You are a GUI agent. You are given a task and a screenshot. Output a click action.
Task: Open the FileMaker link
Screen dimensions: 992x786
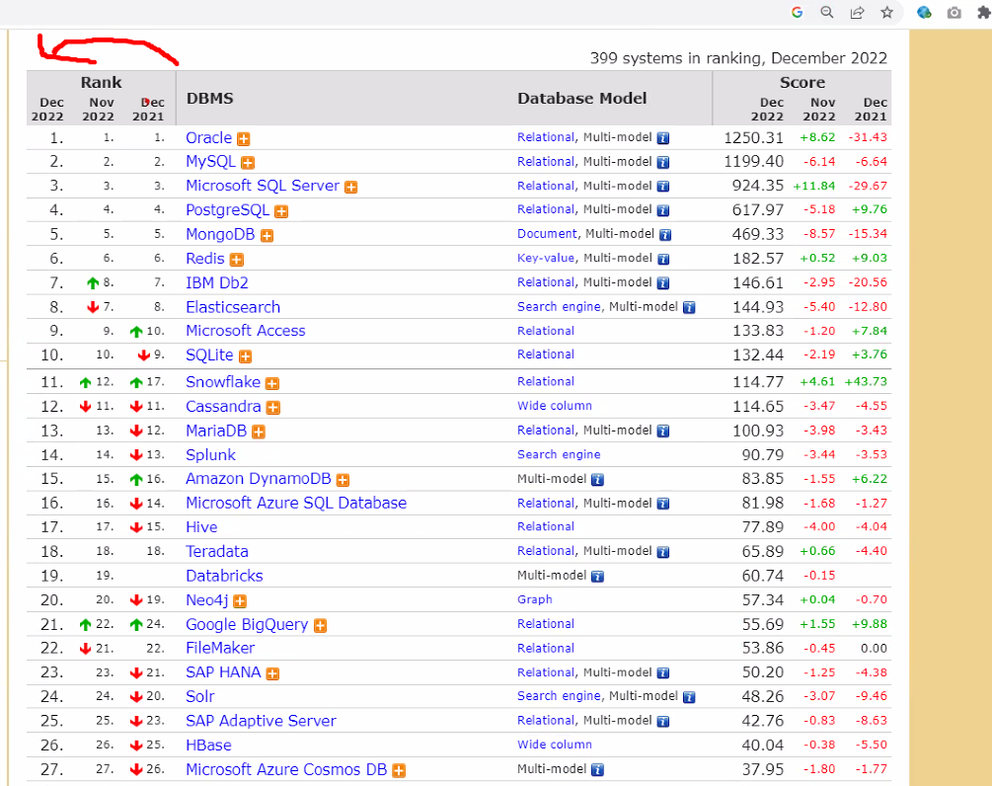pos(220,648)
